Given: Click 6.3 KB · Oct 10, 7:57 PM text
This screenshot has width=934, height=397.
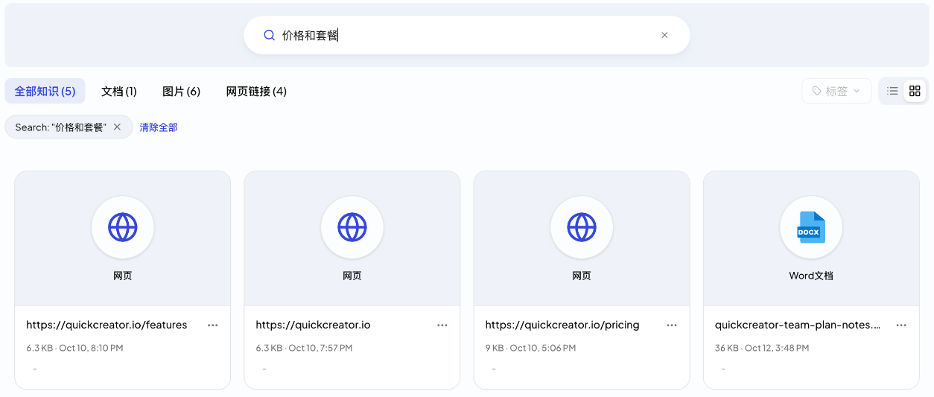Looking at the screenshot, I should pyautogui.click(x=304, y=348).
